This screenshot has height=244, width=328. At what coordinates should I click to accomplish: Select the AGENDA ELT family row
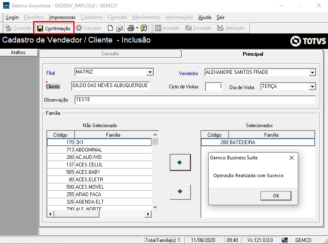[99, 201]
